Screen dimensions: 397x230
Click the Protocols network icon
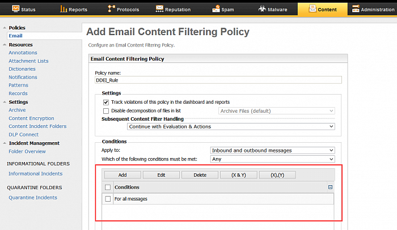pos(111,8)
